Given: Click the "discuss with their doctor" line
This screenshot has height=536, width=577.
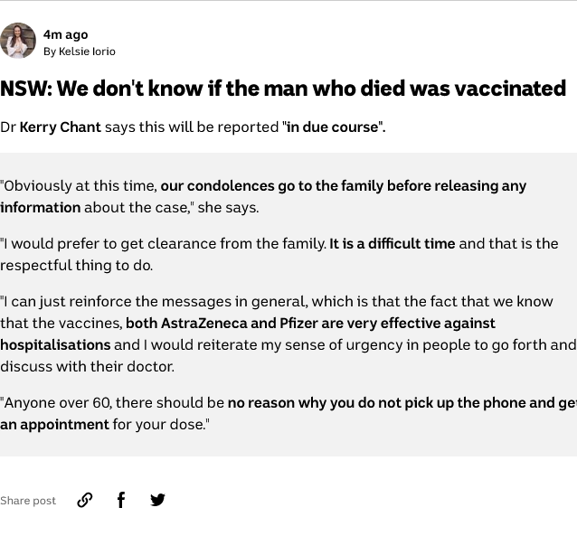Looking at the screenshot, I should (87, 367).
